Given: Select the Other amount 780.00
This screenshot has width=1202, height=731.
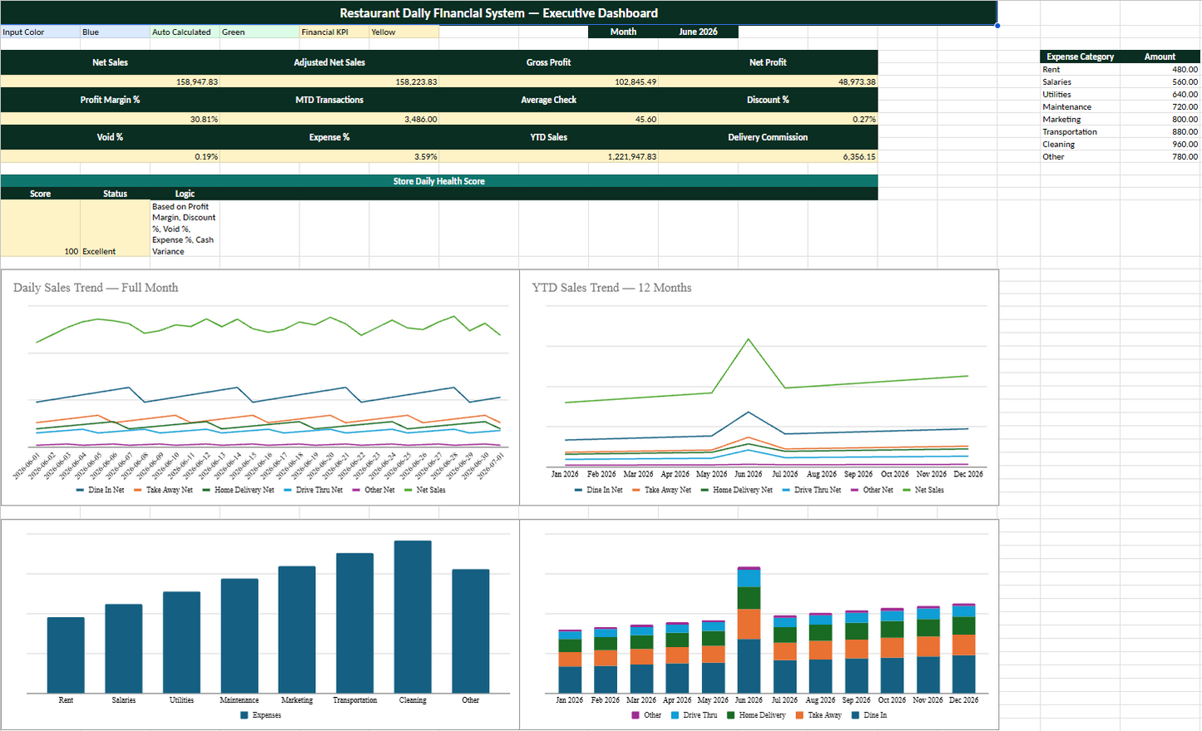Looking at the screenshot, I should tap(1160, 156).
